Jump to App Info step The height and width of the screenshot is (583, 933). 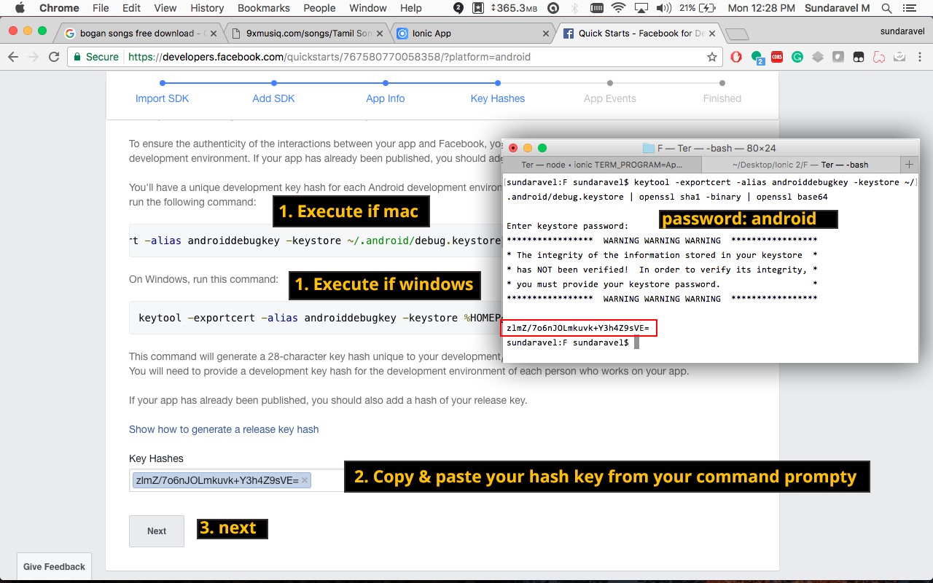point(385,98)
